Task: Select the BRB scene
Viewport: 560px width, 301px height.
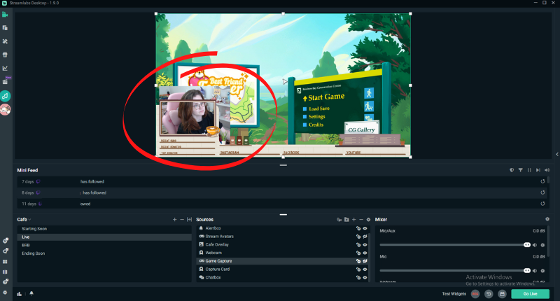Action: point(104,245)
